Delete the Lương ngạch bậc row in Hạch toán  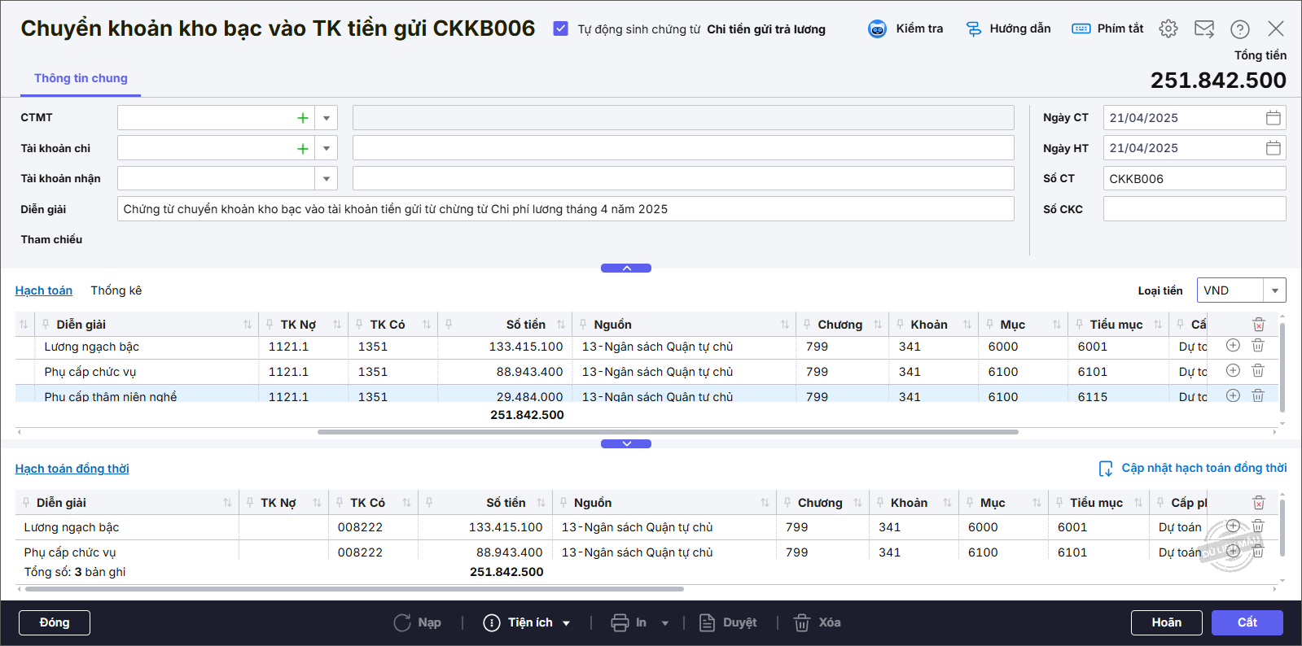point(1257,346)
